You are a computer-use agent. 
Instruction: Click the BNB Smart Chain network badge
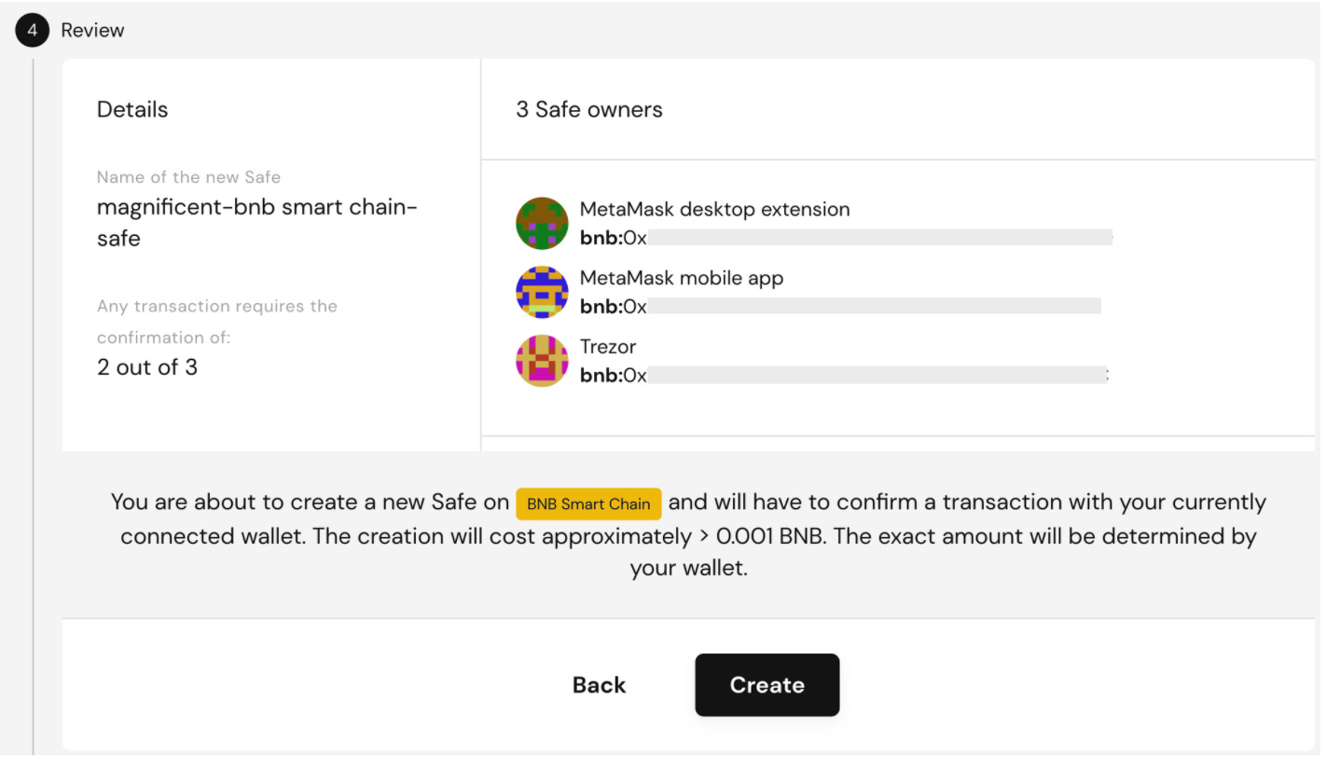[588, 504]
